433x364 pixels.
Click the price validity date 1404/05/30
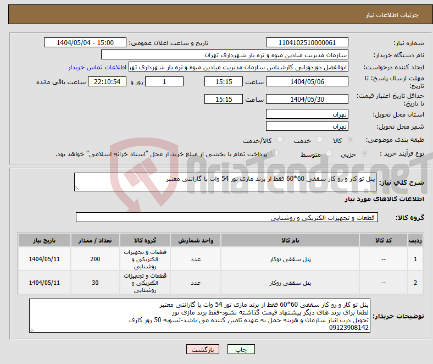(x=307, y=99)
